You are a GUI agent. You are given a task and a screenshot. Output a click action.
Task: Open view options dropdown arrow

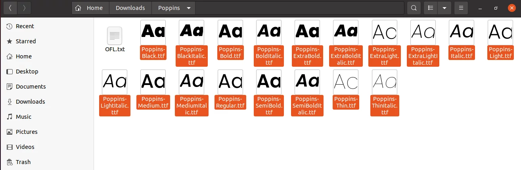444,8
